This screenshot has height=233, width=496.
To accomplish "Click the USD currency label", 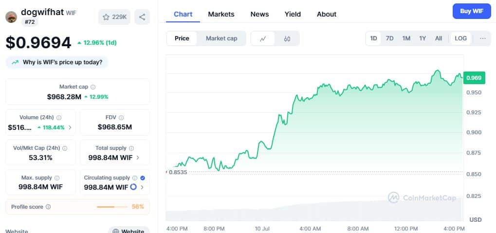I will click(x=476, y=220).
